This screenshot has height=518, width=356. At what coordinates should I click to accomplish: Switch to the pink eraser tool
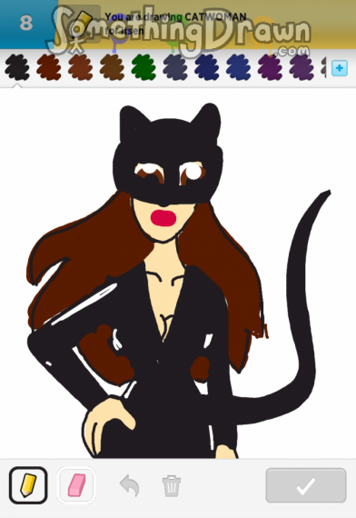(76, 485)
